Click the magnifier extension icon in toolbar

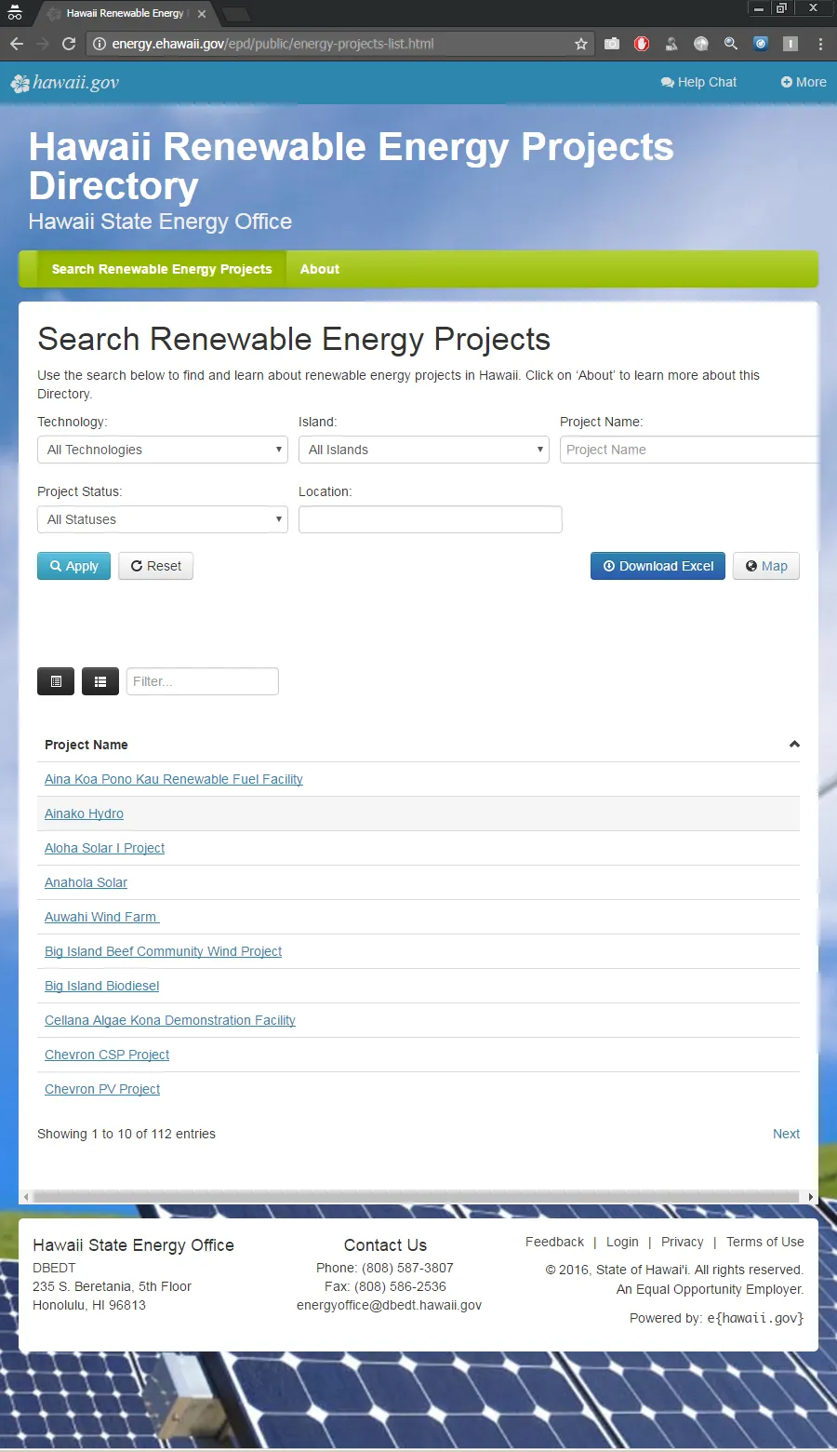coord(731,44)
